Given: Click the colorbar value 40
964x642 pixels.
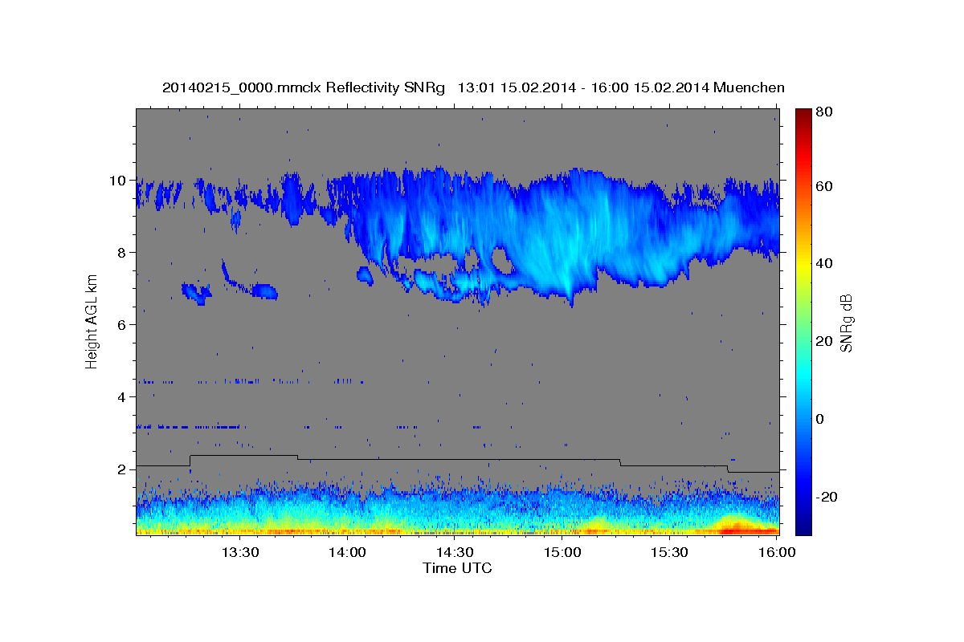Looking at the screenshot, I should [x=823, y=264].
